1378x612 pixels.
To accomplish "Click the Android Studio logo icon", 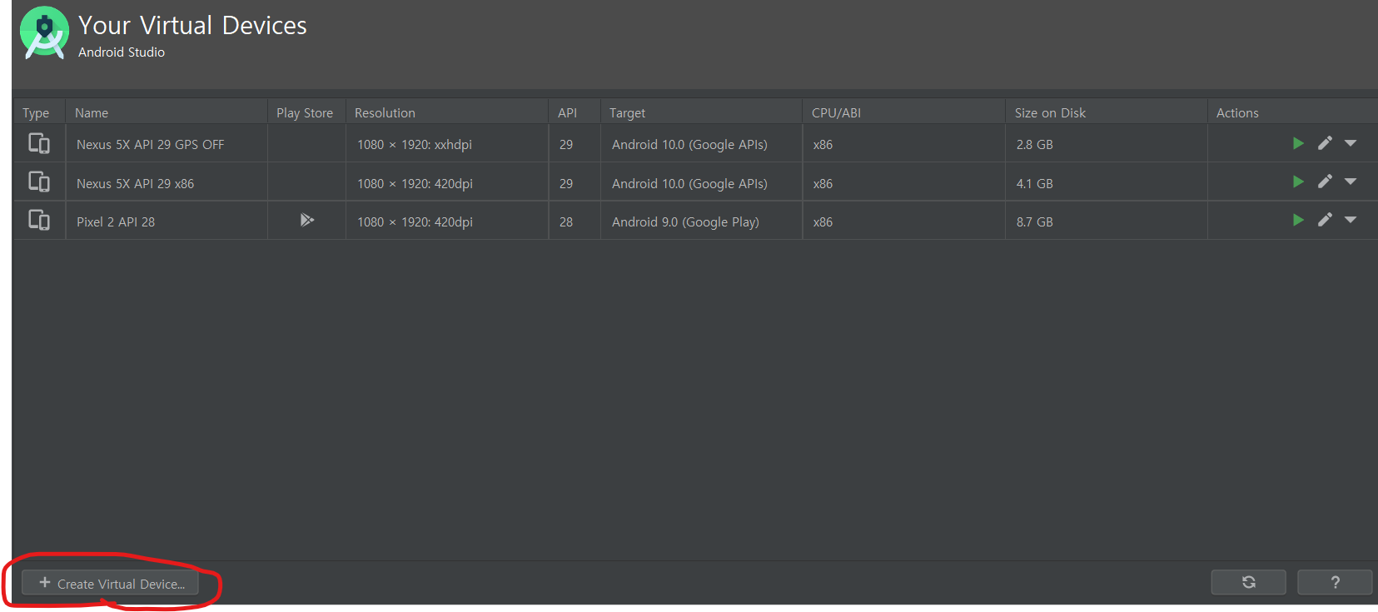I will click(44, 32).
